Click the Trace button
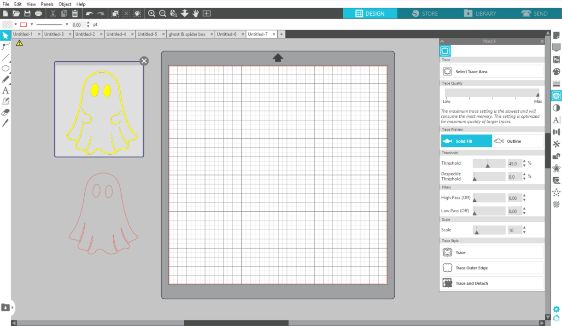This screenshot has height=326, width=562. 492,252
